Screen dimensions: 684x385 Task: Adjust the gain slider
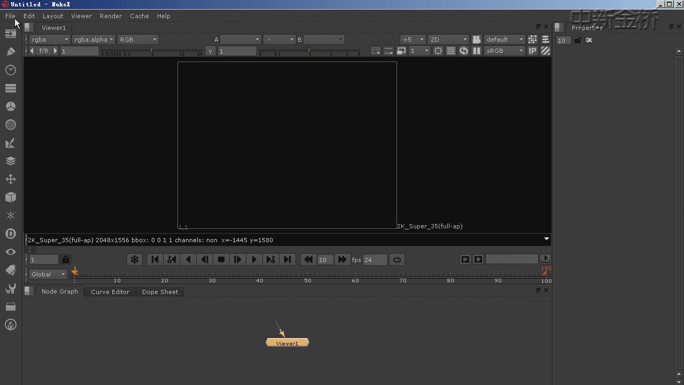(152, 51)
